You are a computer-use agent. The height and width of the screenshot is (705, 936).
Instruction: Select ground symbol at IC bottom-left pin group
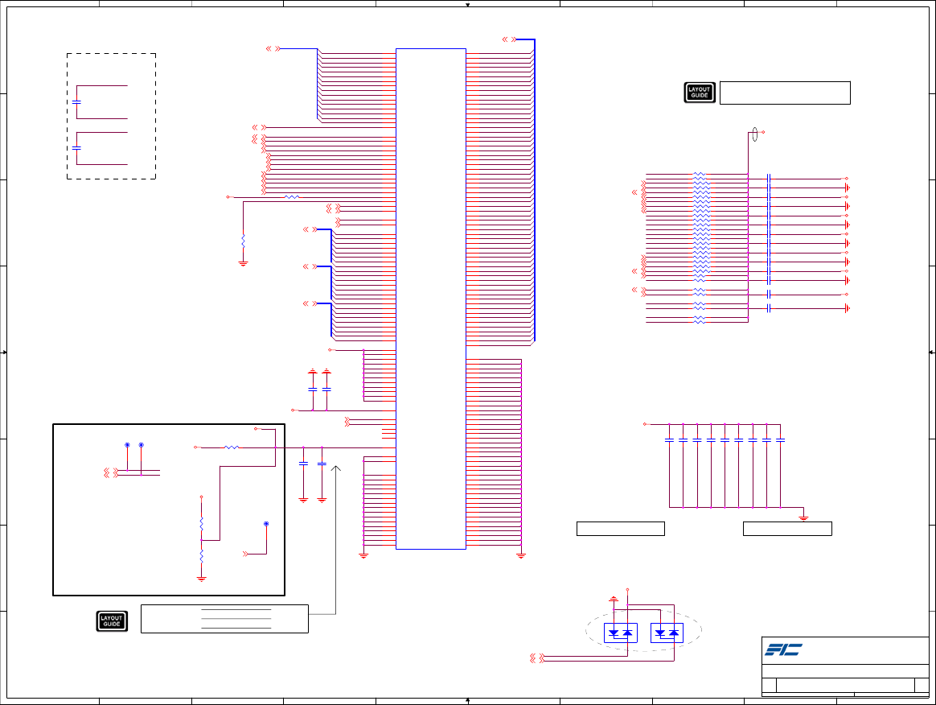tap(363, 555)
